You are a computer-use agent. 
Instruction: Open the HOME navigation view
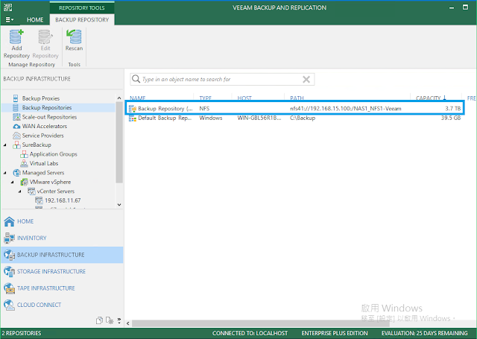(62, 221)
